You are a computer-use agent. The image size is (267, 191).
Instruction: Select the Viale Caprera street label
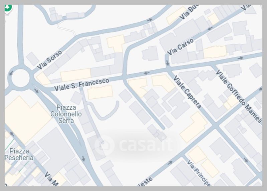[187, 92]
